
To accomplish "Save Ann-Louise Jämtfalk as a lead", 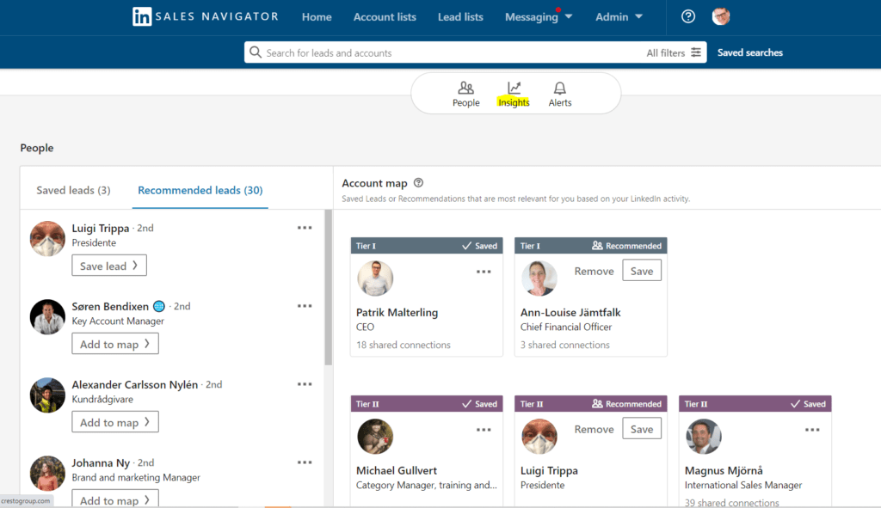I will point(642,271).
